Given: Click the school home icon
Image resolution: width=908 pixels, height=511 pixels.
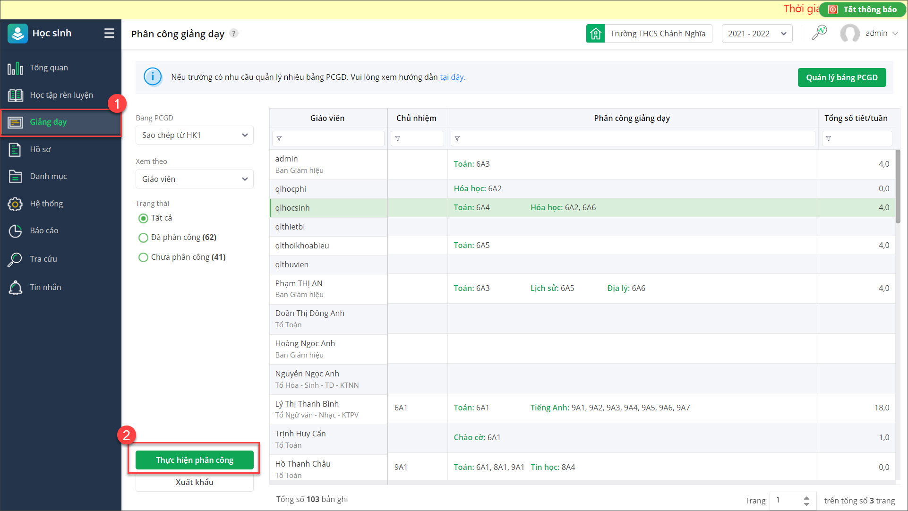Looking at the screenshot, I should (x=595, y=34).
